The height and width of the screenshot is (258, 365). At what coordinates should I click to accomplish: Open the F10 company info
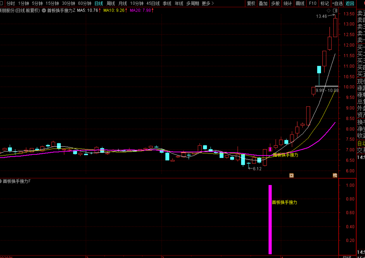point(313,3)
